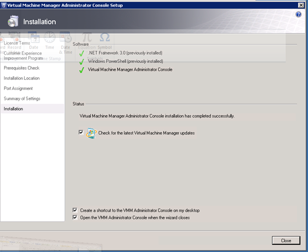Select the highlighted Installation step
This screenshot has width=308, height=252.
click(32, 109)
